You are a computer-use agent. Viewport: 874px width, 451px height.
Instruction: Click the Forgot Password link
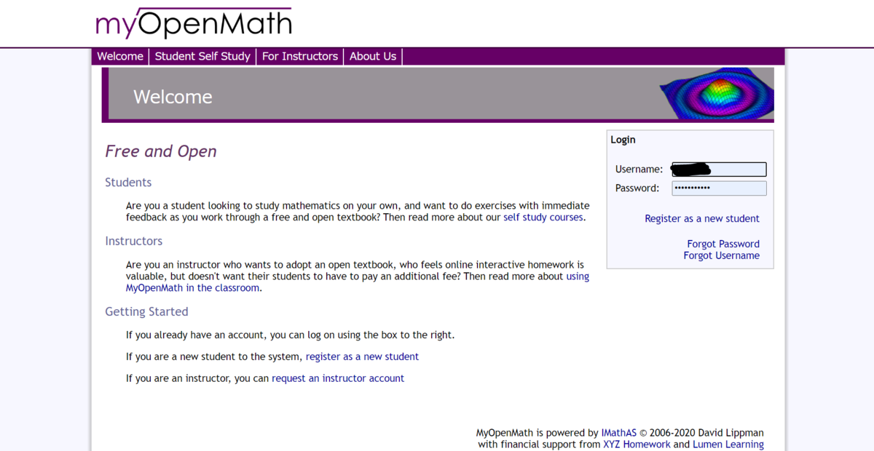click(723, 244)
